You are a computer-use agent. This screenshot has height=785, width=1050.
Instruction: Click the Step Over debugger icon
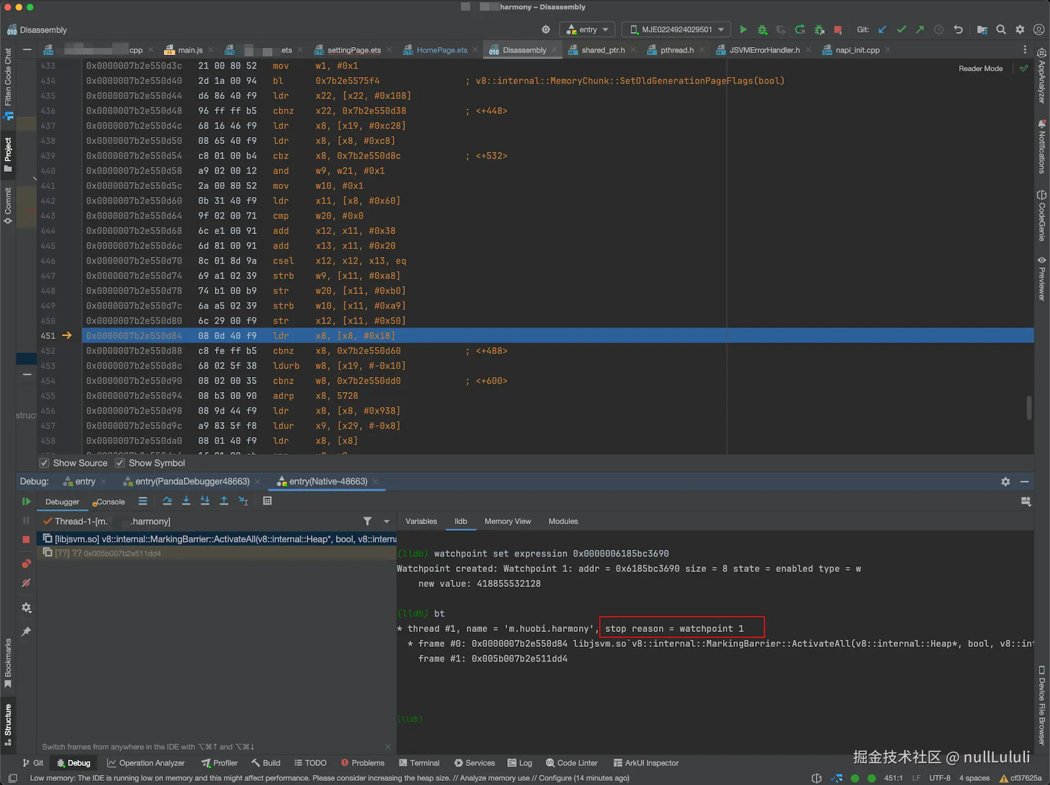click(167, 501)
